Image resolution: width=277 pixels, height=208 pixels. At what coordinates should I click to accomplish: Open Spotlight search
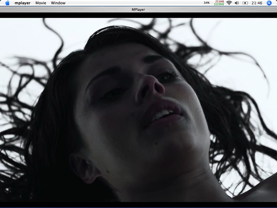(x=269, y=3)
